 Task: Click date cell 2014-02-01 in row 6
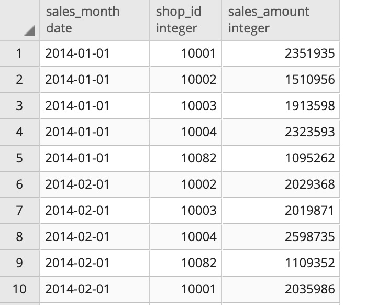click(94, 184)
